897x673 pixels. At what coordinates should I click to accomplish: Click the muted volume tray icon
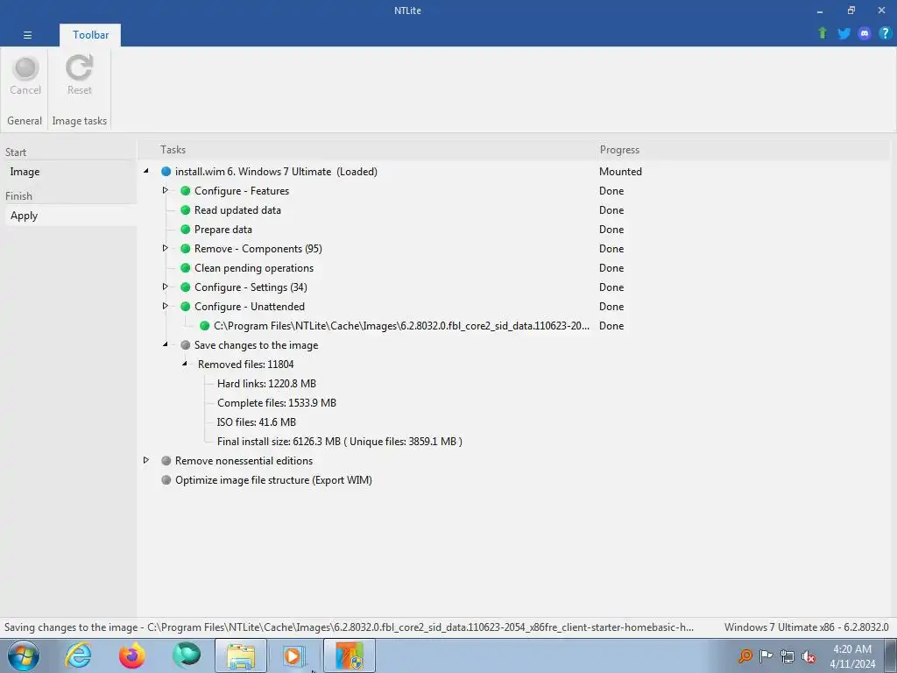click(809, 656)
